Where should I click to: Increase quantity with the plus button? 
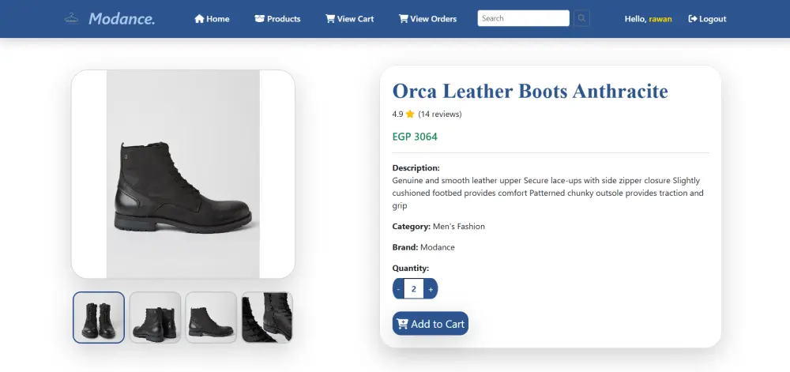click(x=431, y=289)
